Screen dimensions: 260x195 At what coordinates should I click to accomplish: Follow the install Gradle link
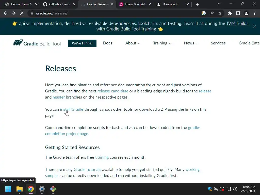72,109
